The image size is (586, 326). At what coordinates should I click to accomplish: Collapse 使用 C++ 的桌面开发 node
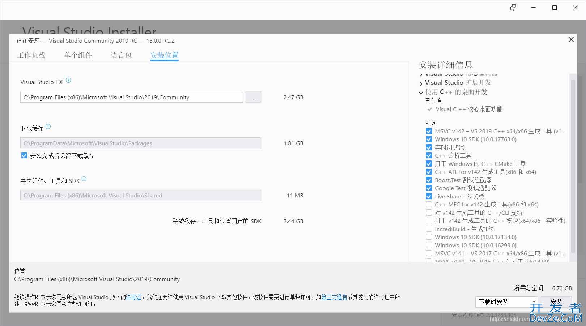click(421, 93)
